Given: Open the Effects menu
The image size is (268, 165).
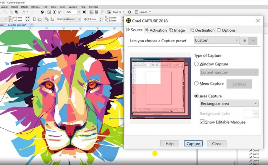Looking at the screenshot, I should (x=24, y=7).
